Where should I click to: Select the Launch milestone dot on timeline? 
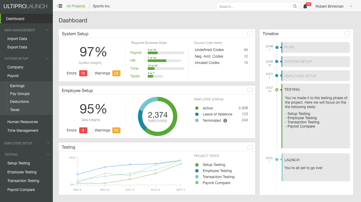click(277, 159)
